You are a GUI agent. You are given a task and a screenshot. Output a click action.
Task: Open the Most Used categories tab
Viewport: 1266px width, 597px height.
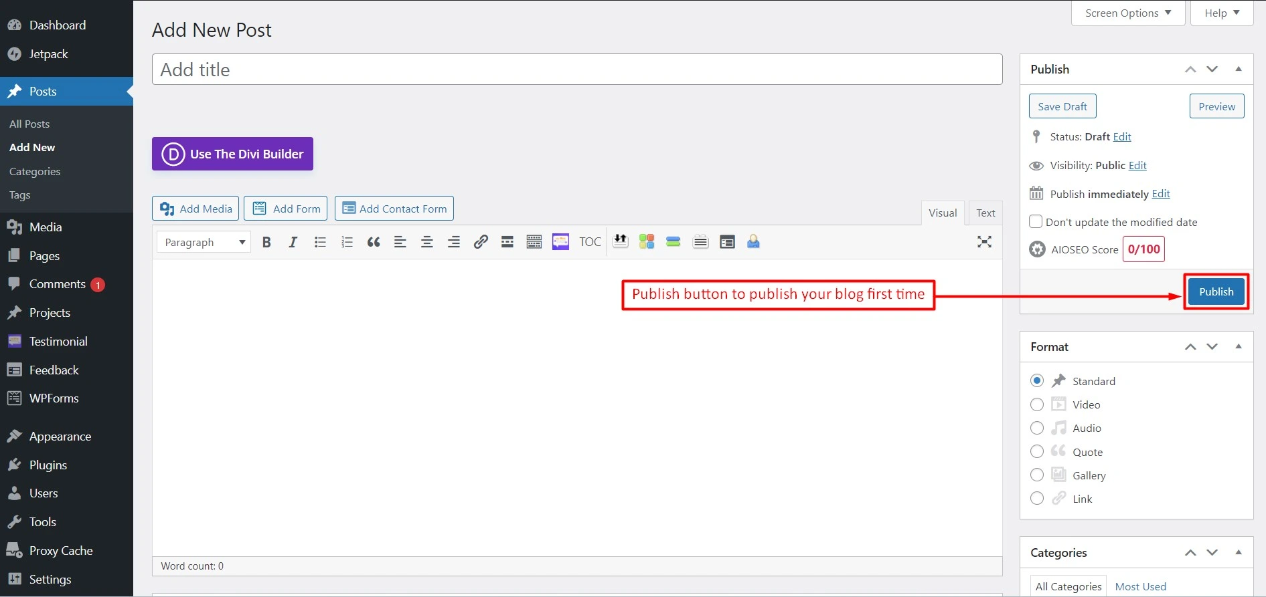(1141, 586)
